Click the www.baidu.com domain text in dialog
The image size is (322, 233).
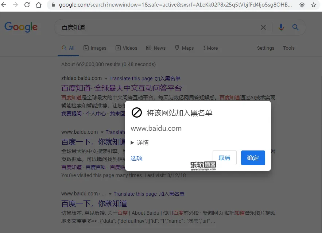(x=156, y=128)
